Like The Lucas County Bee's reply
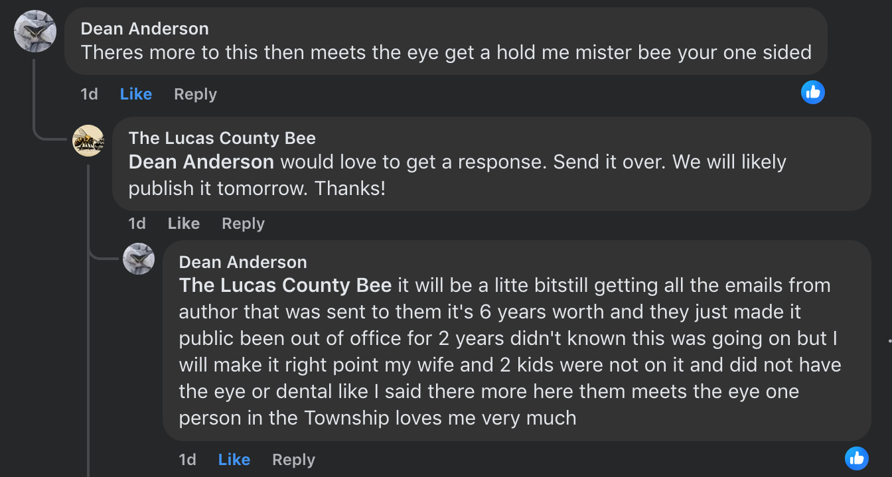 click(x=184, y=224)
